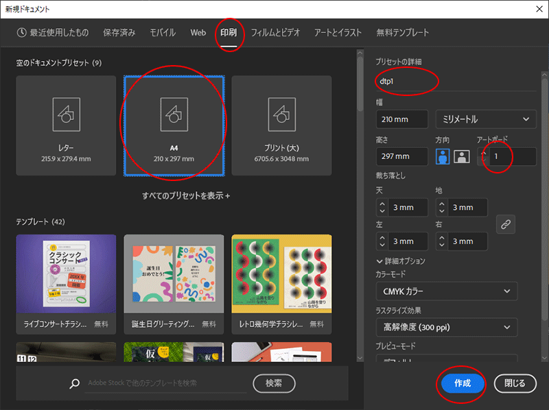This screenshot has height=410, width=549.
Task: Click the search magnifier icon
Action: point(75,383)
